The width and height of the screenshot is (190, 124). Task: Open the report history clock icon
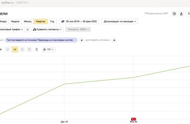(174, 14)
